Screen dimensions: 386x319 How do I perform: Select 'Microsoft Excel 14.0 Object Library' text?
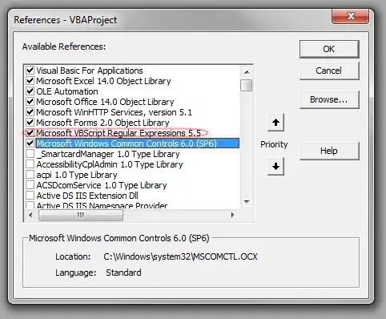coord(103,81)
